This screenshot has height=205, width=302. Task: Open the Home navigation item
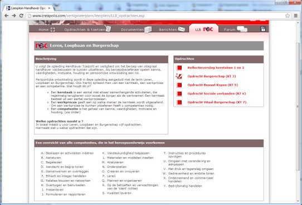point(43,29)
